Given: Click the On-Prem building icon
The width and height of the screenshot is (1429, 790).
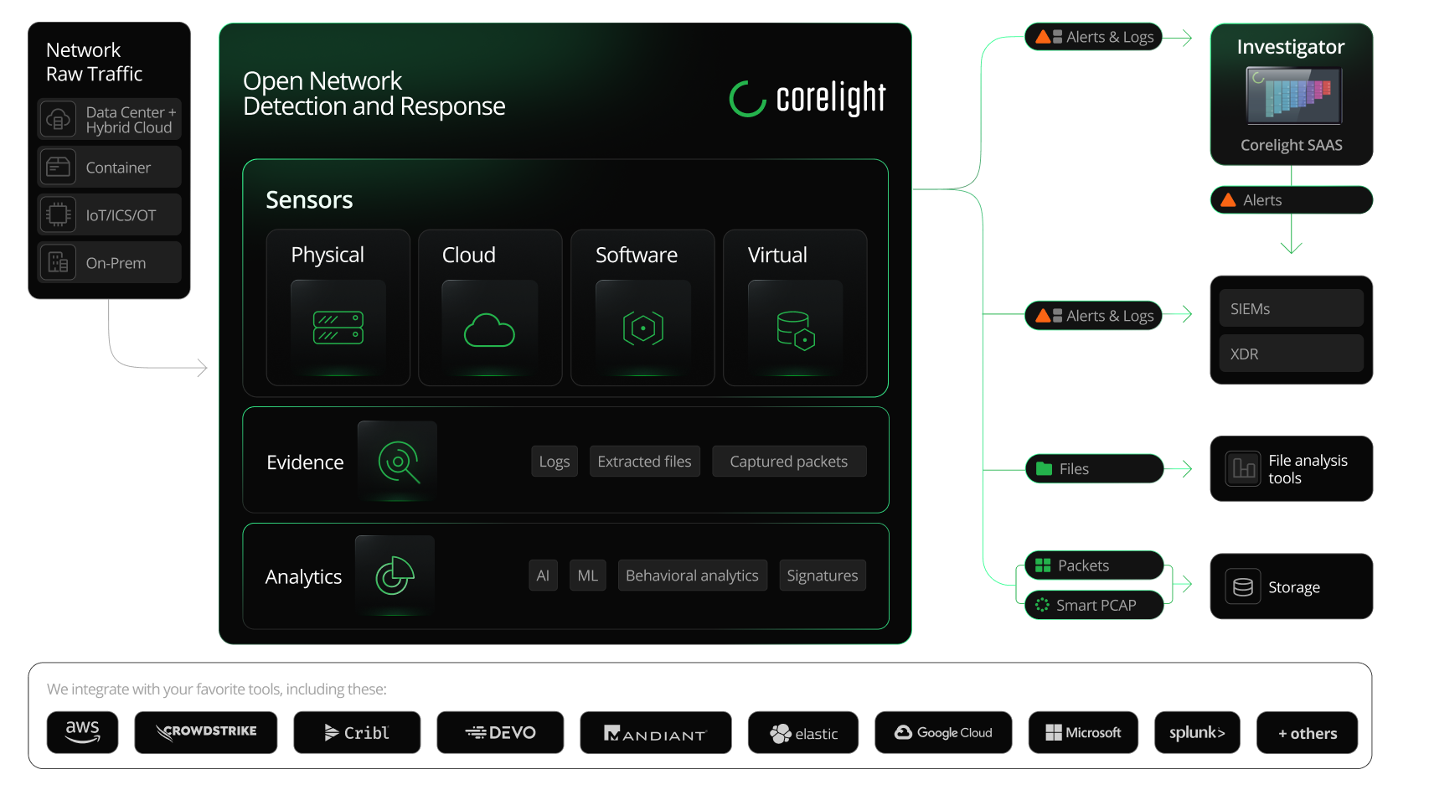Looking at the screenshot, I should (58, 262).
